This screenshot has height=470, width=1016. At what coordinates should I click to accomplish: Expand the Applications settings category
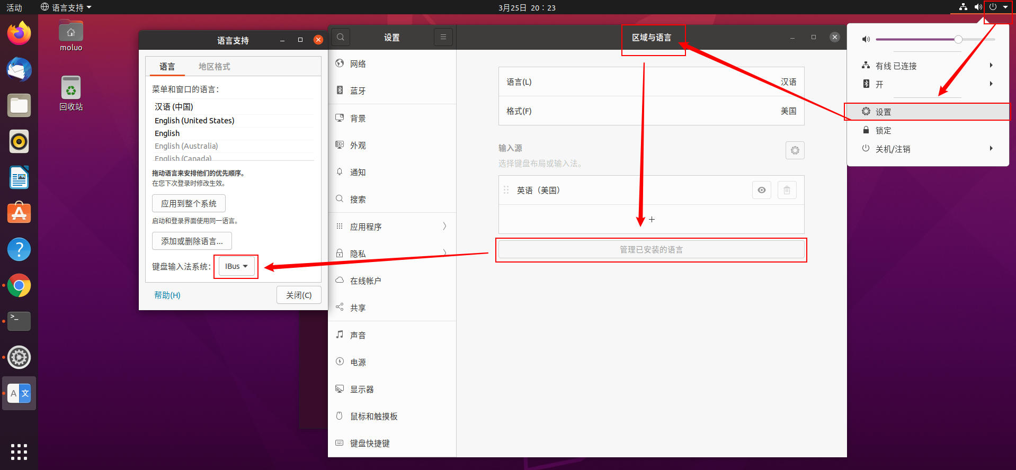pyautogui.click(x=392, y=227)
